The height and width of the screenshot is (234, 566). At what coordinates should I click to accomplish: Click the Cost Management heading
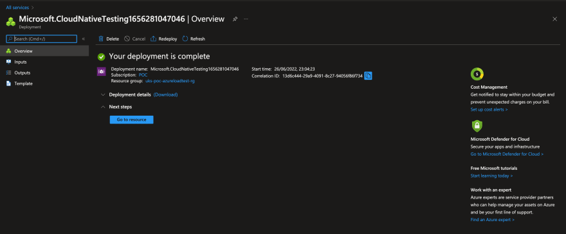(x=489, y=87)
